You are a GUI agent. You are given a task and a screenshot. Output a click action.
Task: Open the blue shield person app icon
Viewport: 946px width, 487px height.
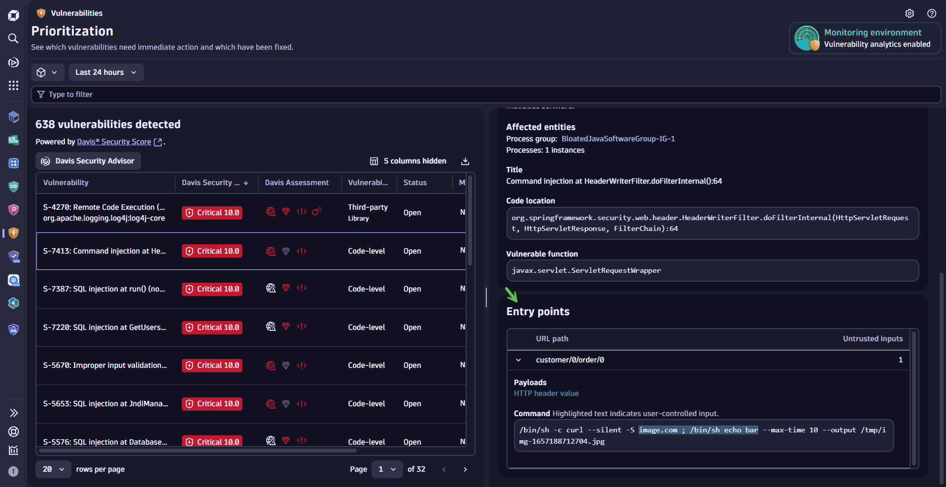[13, 329]
